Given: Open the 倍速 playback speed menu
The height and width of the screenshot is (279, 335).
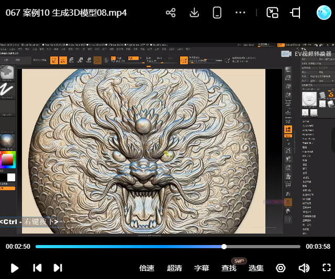Looking at the screenshot, I should (x=147, y=268).
